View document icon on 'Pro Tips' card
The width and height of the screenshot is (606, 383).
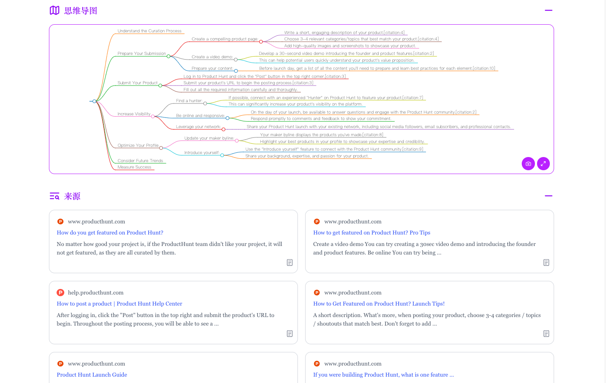[x=546, y=263]
